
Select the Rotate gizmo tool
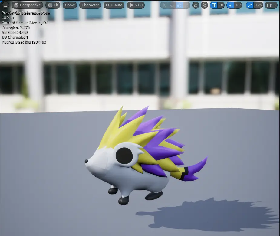point(179,5)
